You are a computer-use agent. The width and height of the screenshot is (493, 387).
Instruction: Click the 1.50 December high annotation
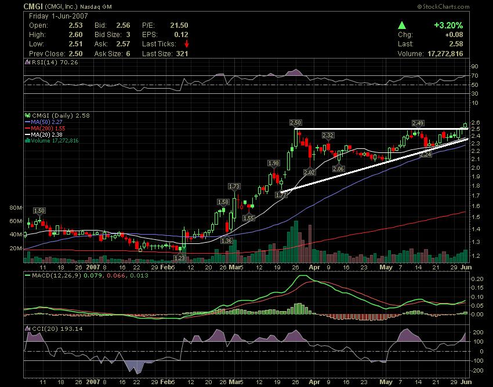click(x=39, y=210)
